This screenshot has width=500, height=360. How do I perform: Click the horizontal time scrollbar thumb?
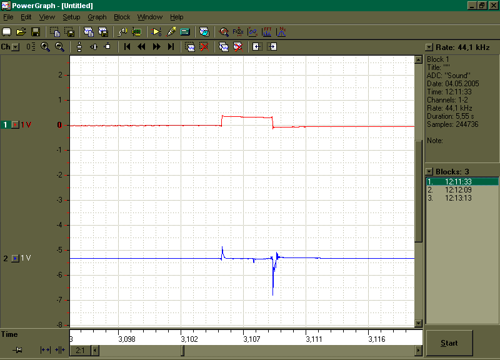coord(182,351)
